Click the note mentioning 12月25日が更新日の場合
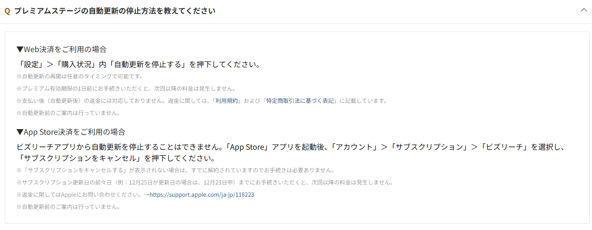 205,182
